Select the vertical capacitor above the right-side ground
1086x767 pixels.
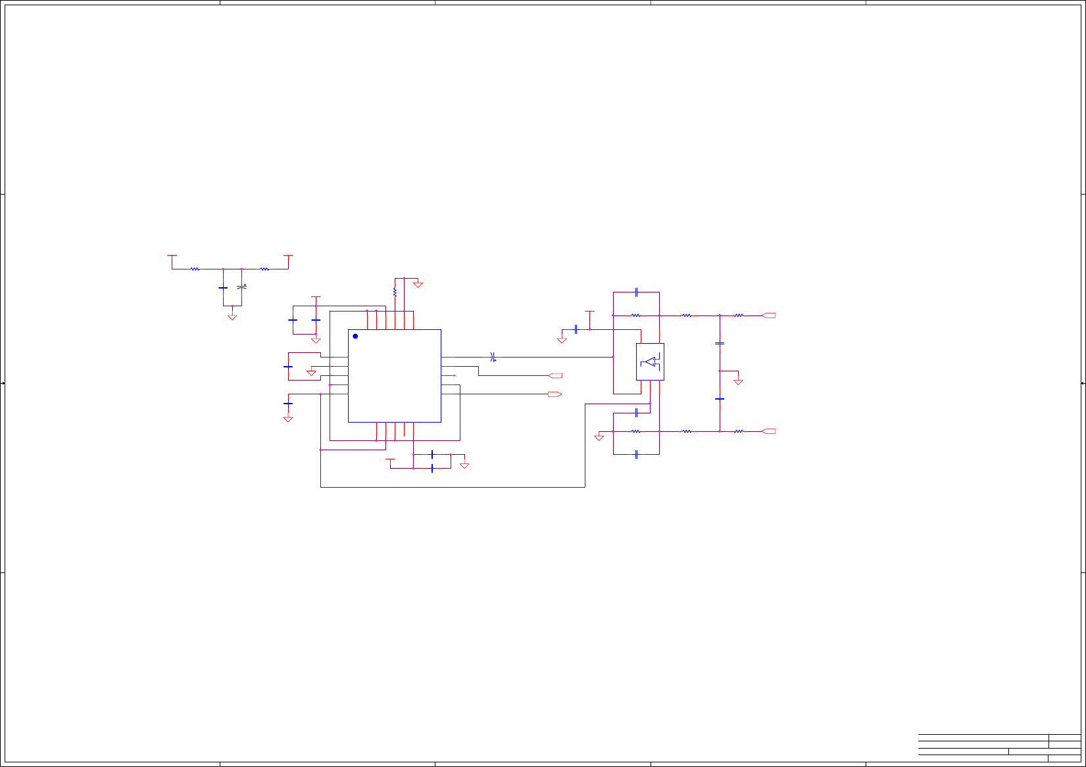click(x=720, y=343)
